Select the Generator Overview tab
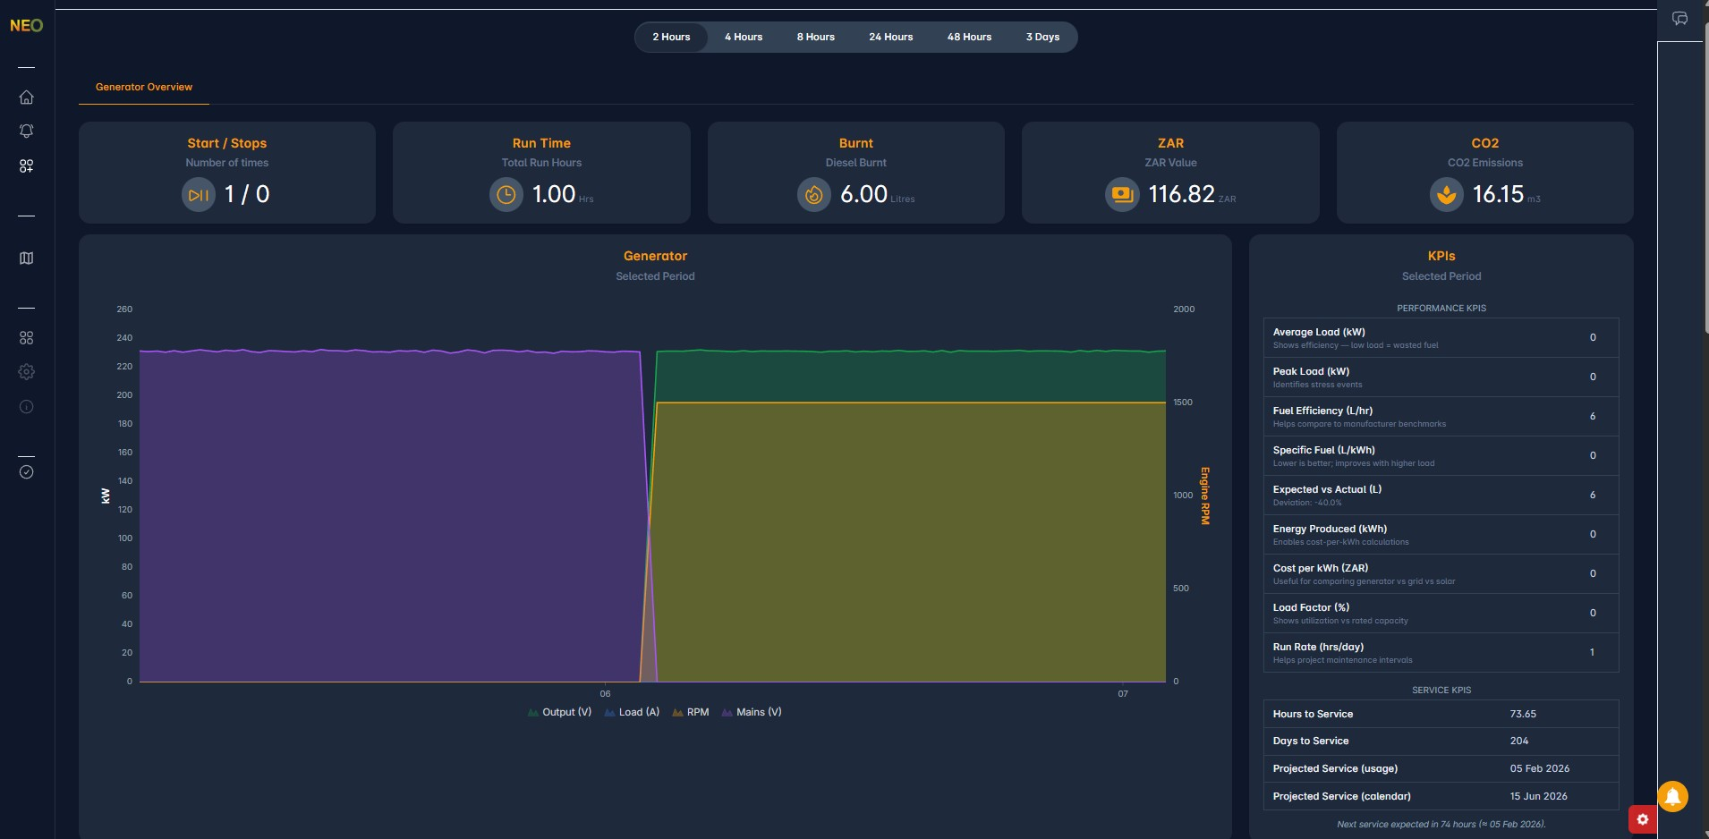 [x=144, y=87]
